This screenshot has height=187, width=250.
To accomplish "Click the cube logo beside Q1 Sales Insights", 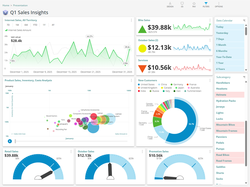I will tap(5, 12).
